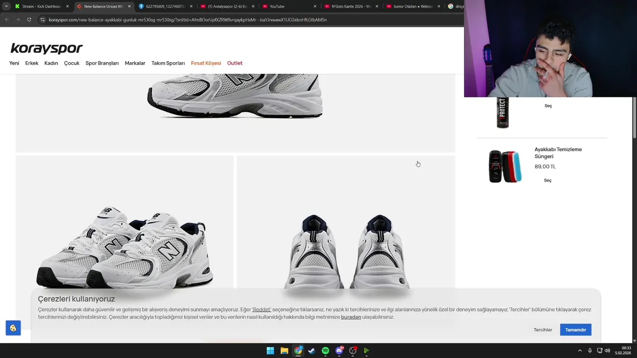Viewport: 637px width, 358px height.
Task: Open clock showing 00:33
Action: 624,351
